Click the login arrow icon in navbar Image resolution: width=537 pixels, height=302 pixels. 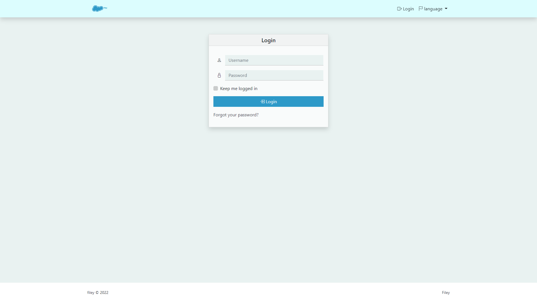coord(399,9)
